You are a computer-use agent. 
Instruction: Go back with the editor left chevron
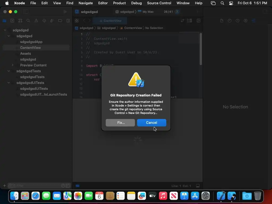pos(84,21)
